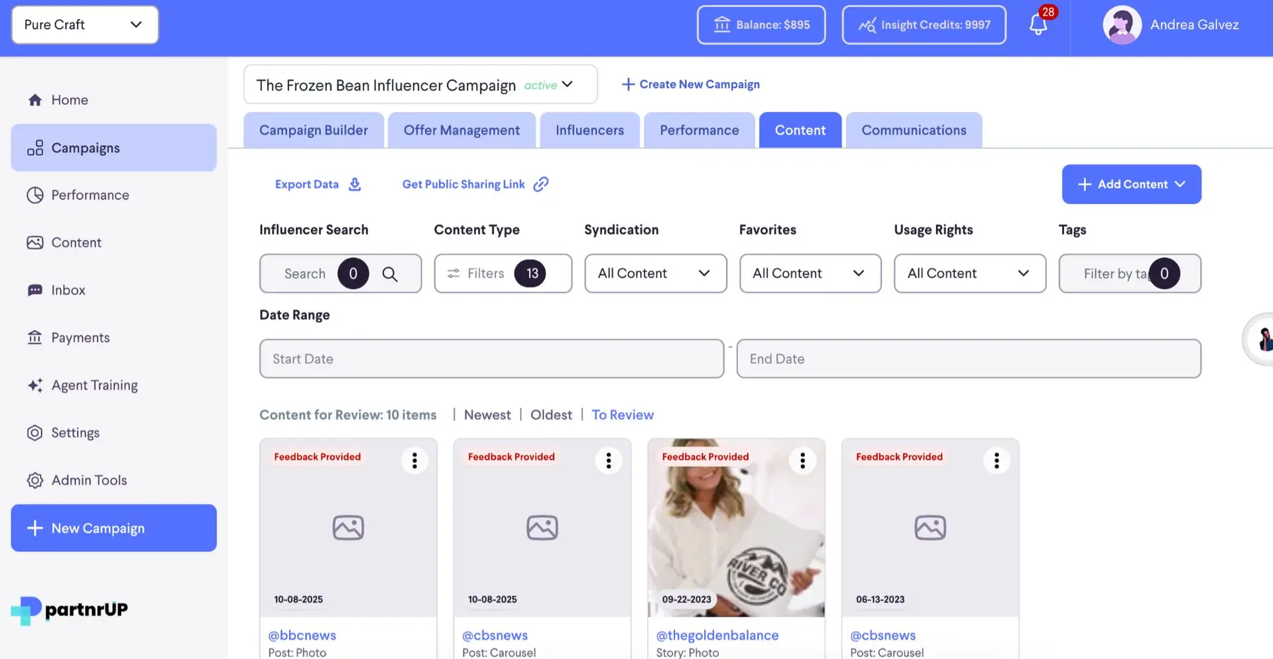This screenshot has width=1273, height=659.
Task: Open three-dot menu on 06-13-2023 @cbsnews card
Action: pos(997,460)
